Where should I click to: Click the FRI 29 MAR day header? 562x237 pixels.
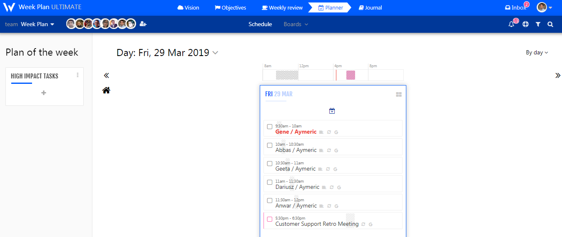pos(279,94)
